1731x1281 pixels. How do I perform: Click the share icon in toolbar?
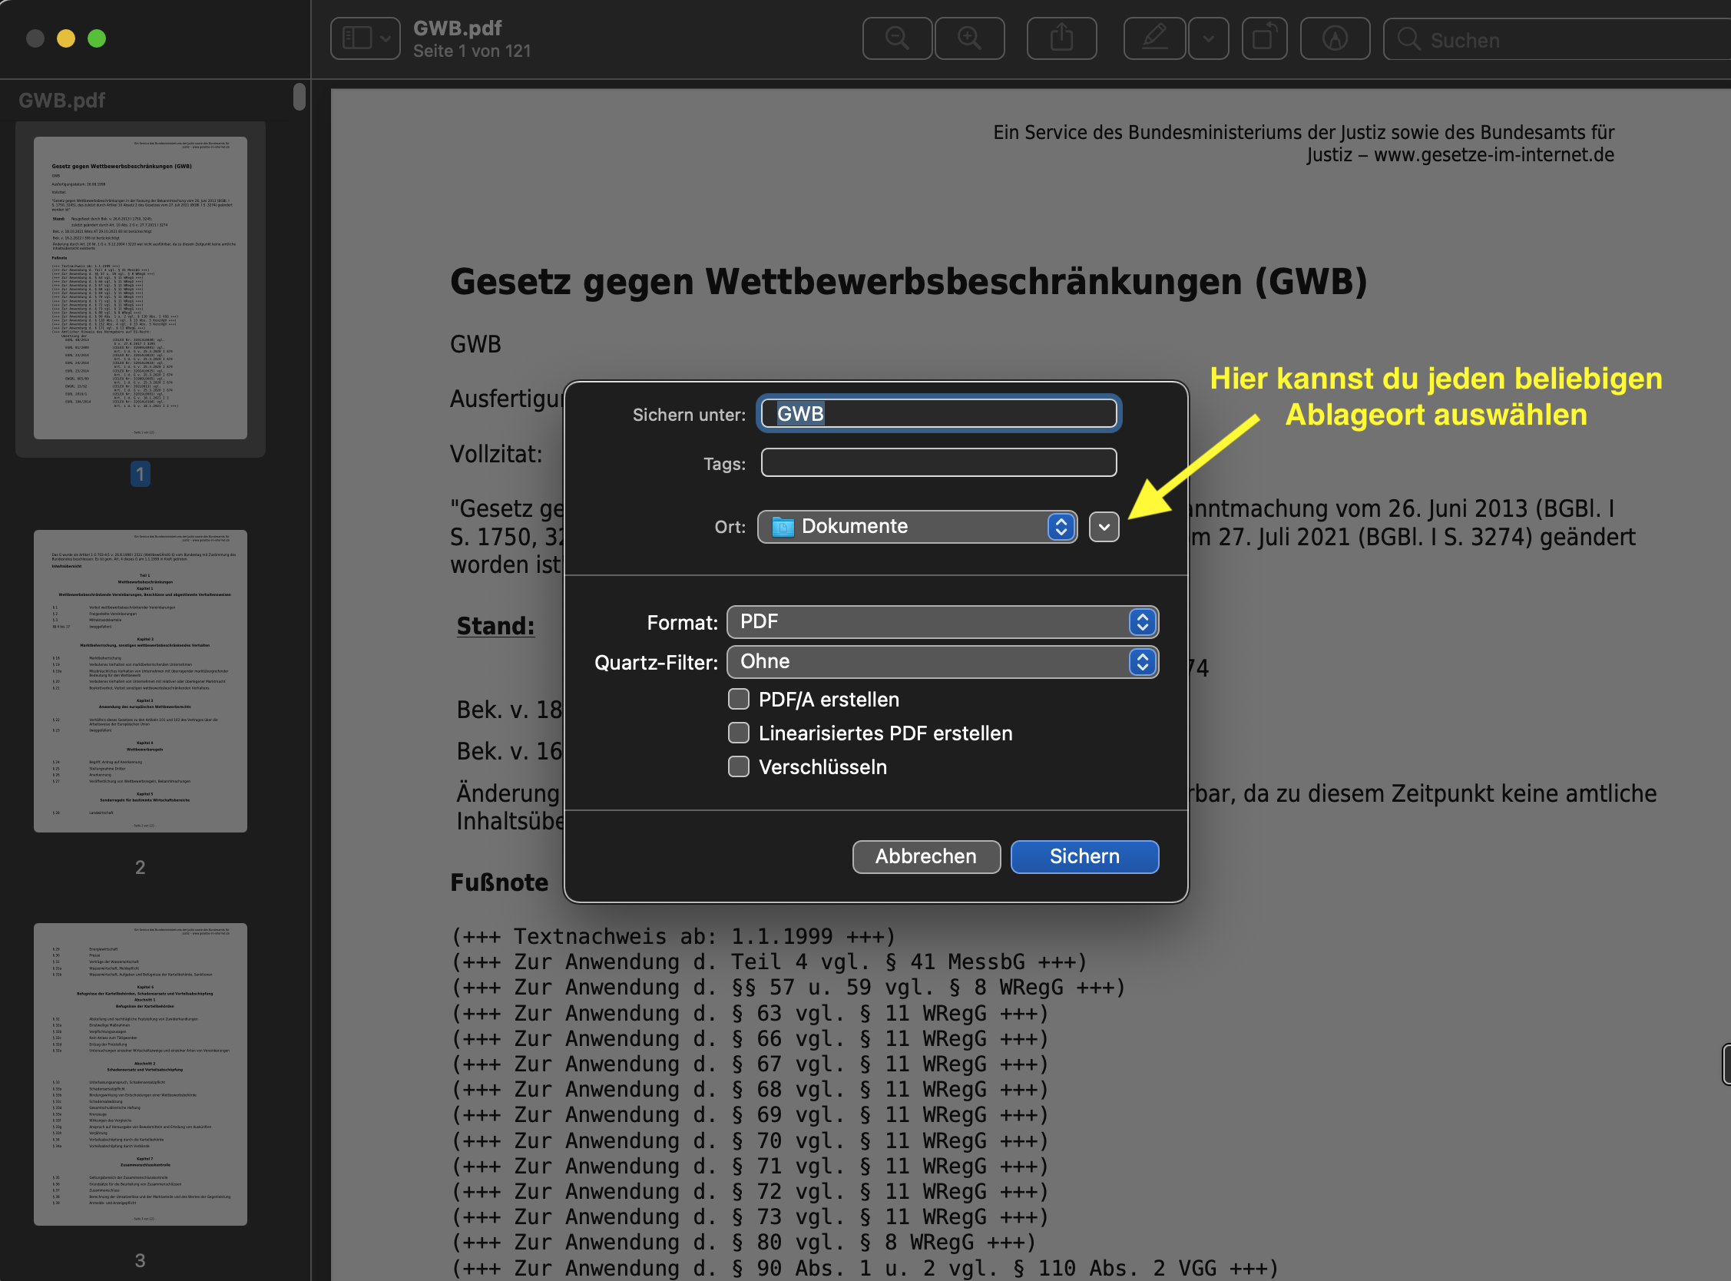tap(1061, 38)
